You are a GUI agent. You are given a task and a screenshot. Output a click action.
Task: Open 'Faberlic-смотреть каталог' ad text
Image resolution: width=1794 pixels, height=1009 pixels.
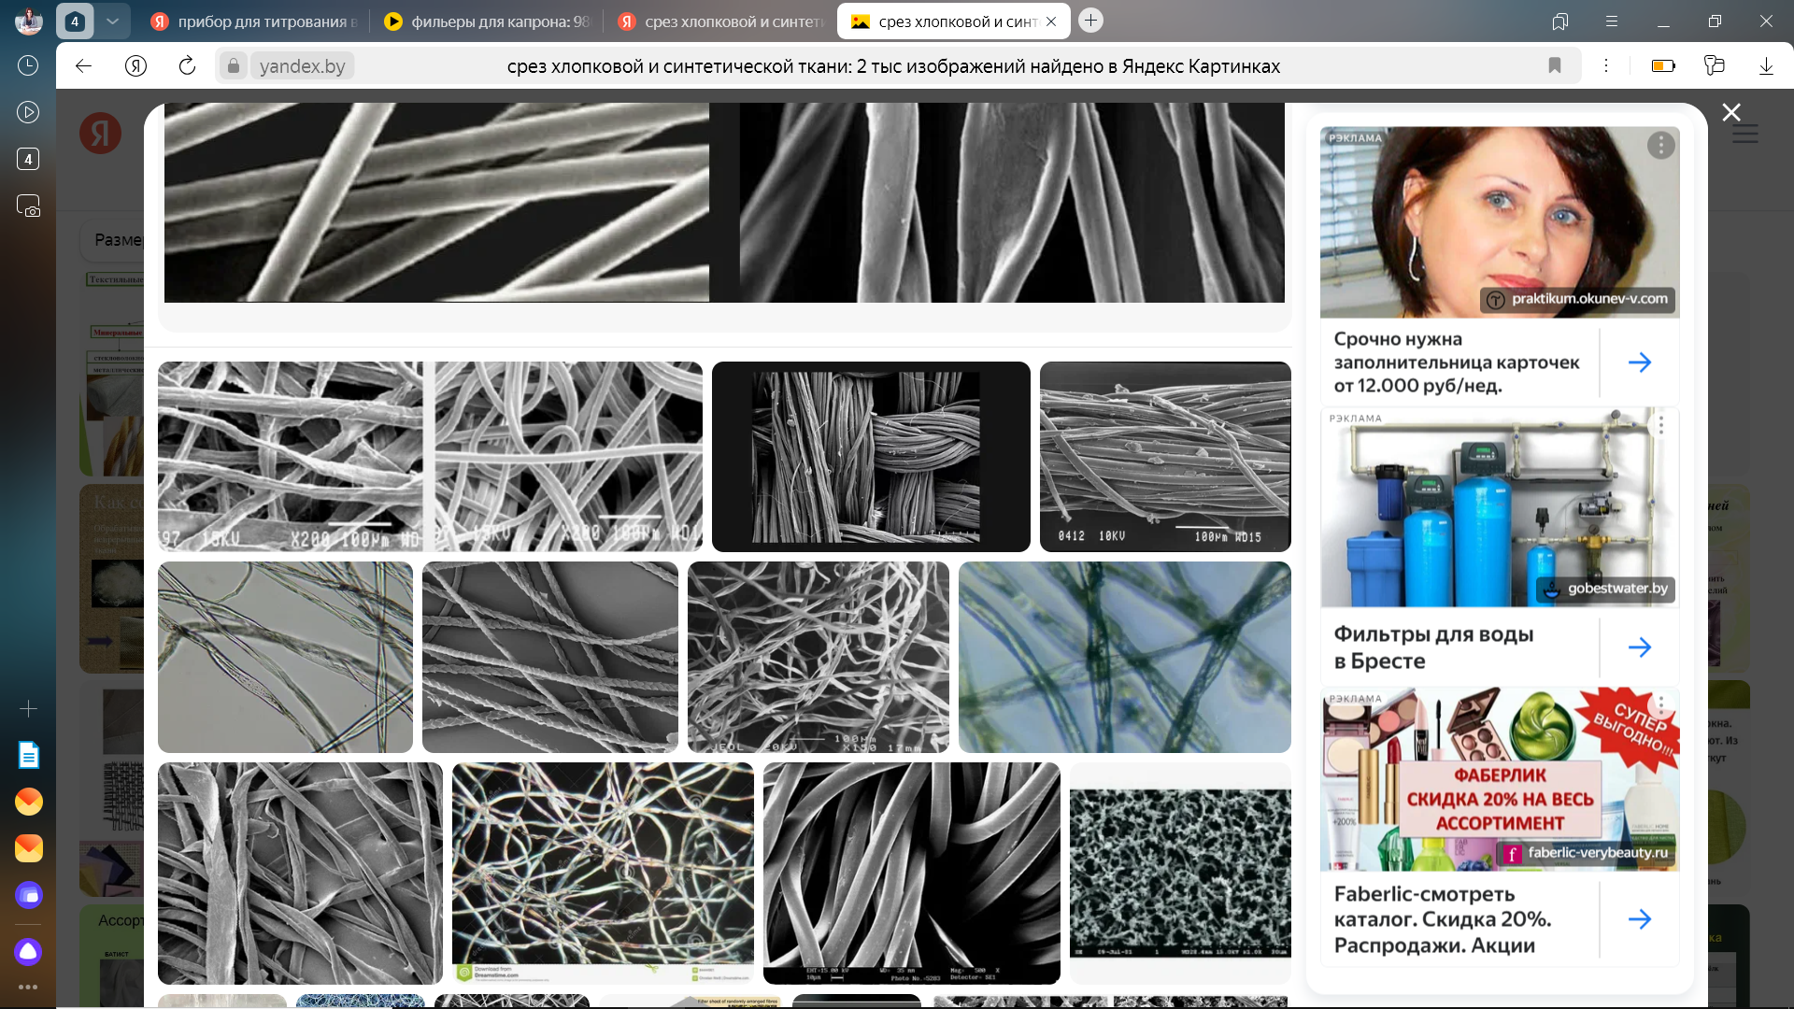pyautogui.click(x=1443, y=919)
